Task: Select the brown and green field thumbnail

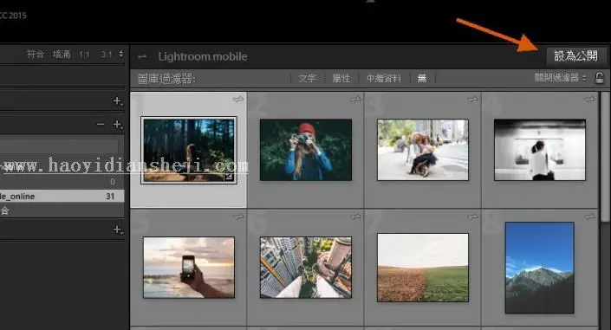Action: pyautogui.click(x=423, y=268)
